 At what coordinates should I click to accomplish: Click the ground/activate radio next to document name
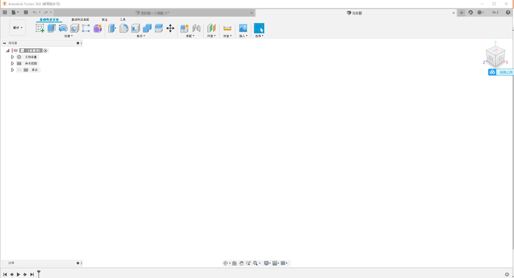point(45,50)
